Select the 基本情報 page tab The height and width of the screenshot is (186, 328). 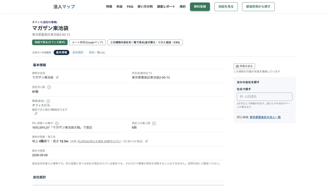point(61,52)
